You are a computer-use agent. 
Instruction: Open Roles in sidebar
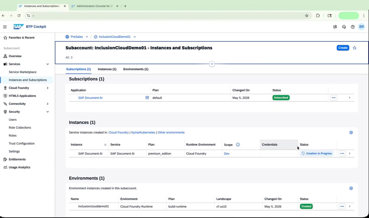click(x=13, y=136)
